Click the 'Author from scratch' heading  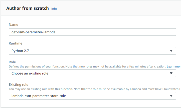[x=28, y=8]
